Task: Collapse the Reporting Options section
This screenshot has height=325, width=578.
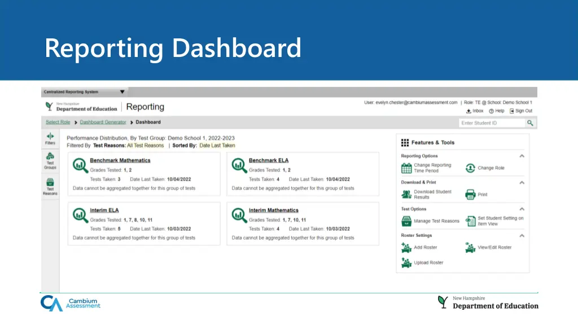Action: pos(522,156)
